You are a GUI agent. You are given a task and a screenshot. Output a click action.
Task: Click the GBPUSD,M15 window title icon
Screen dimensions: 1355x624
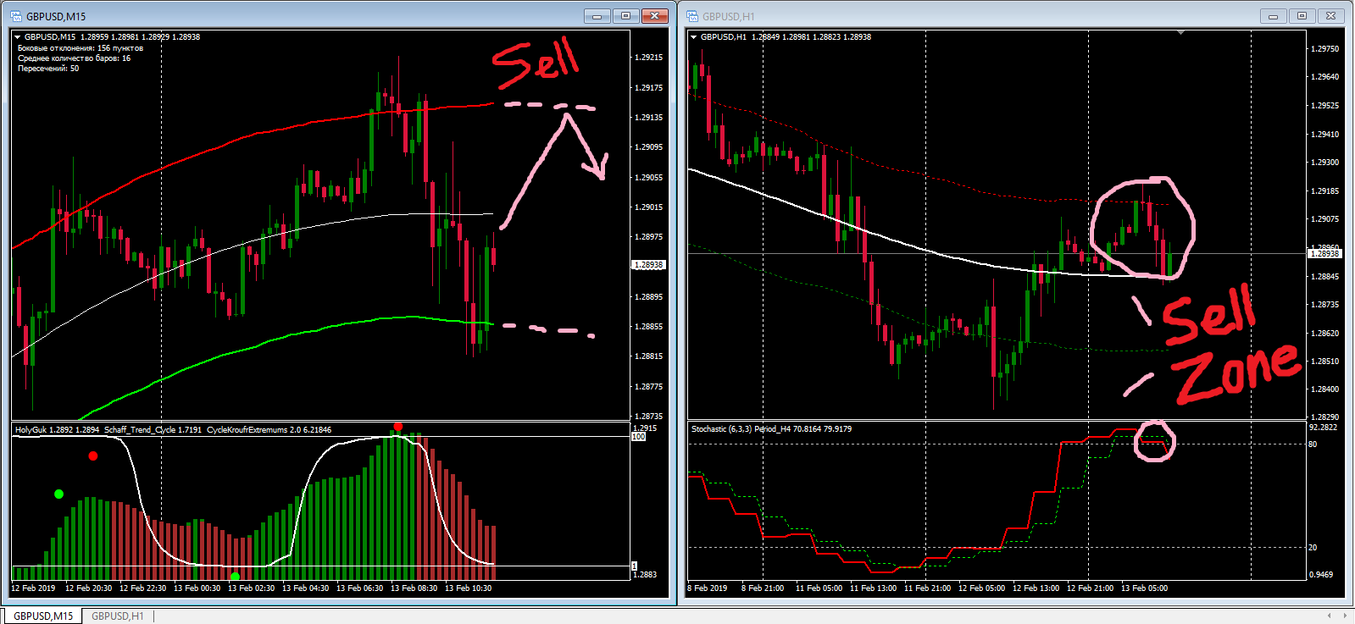coord(16,16)
